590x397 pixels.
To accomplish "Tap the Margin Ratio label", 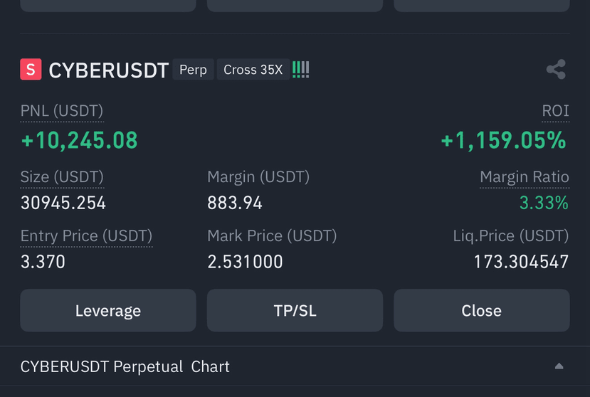I will pos(525,177).
